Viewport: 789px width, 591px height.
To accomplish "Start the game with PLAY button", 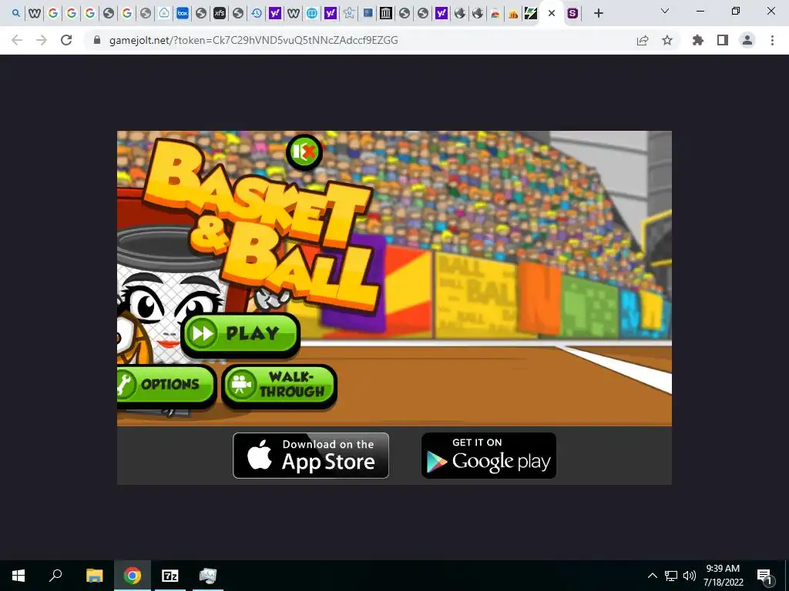I will point(240,334).
